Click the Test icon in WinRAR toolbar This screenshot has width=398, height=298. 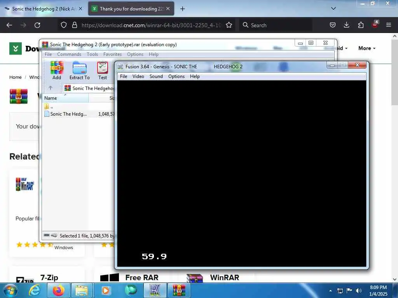(103, 71)
